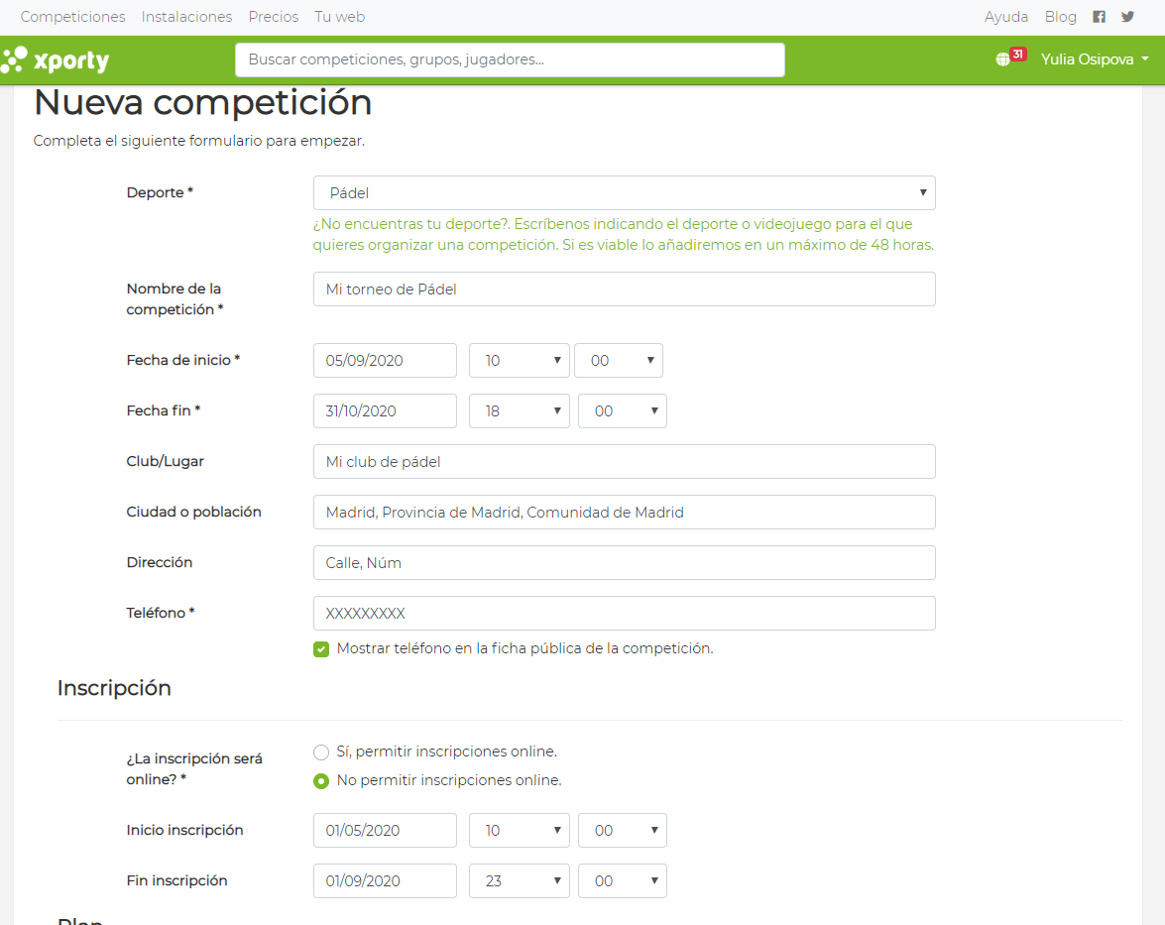The width and height of the screenshot is (1165, 925).
Task: Open the Competiciones menu item
Action: pyautogui.click(x=72, y=16)
